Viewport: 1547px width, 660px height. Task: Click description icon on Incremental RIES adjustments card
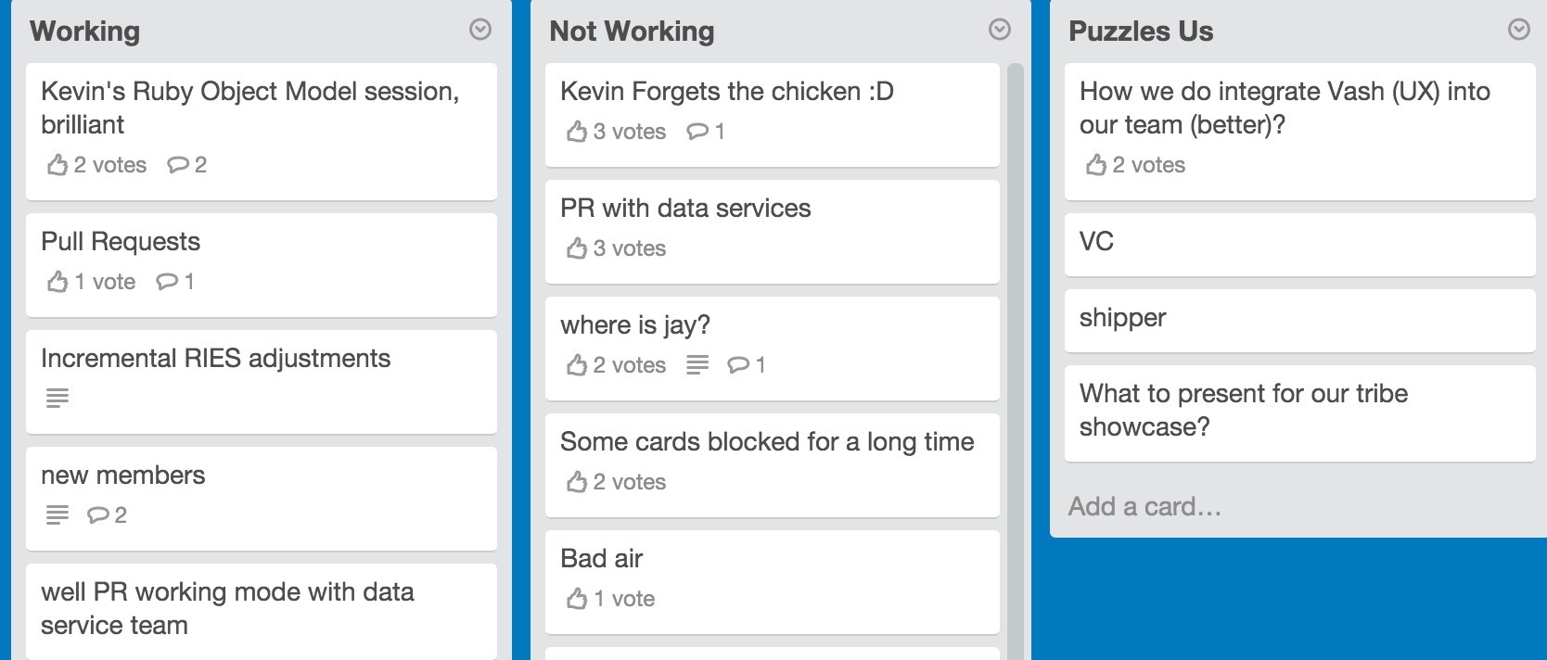pos(58,399)
